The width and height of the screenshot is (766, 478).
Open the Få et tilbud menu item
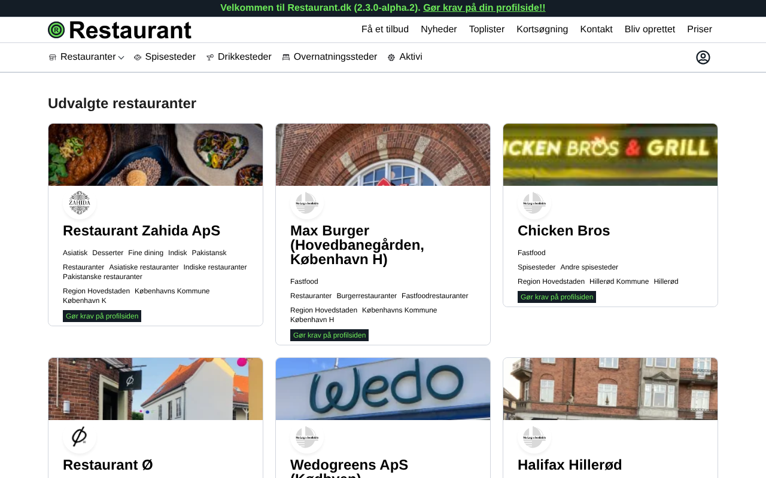pyautogui.click(x=385, y=29)
